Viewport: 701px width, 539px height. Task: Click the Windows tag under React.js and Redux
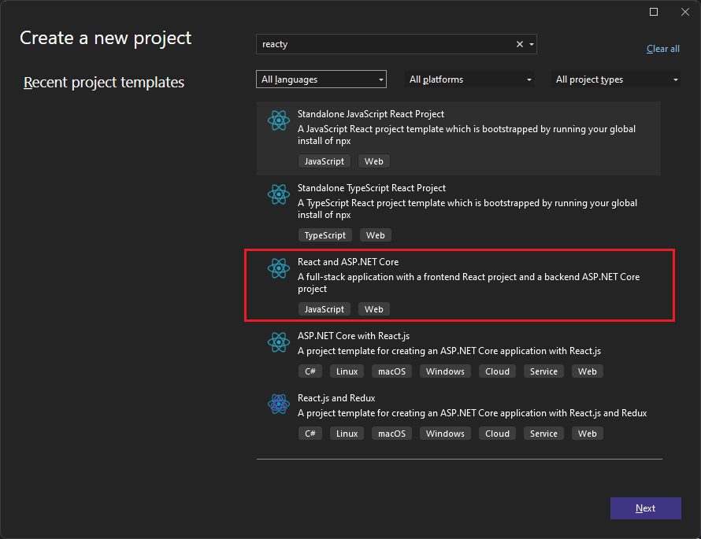coord(445,433)
